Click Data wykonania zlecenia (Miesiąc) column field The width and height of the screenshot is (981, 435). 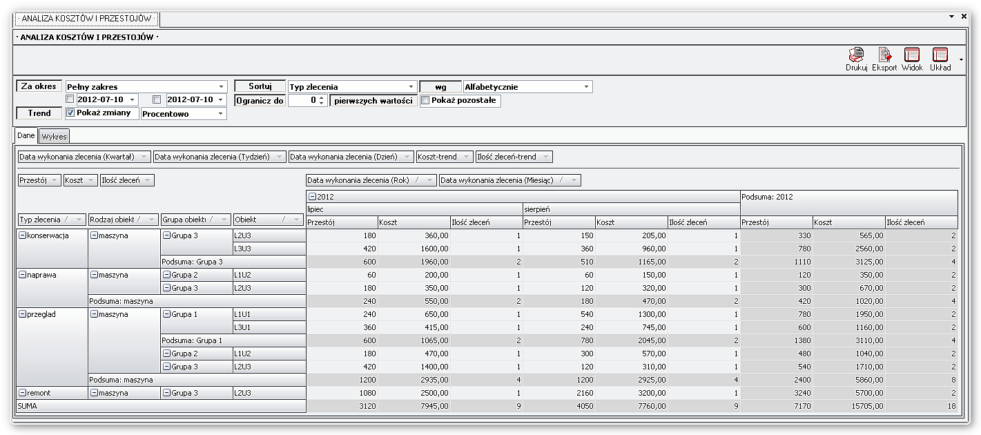tap(509, 180)
